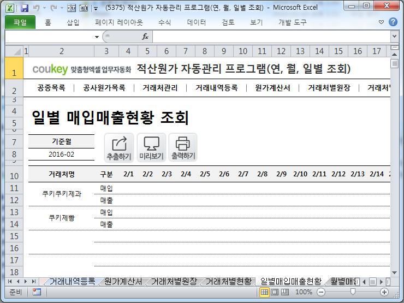Click the 원가계산서 navigation link
404x303 pixels.
point(272,88)
